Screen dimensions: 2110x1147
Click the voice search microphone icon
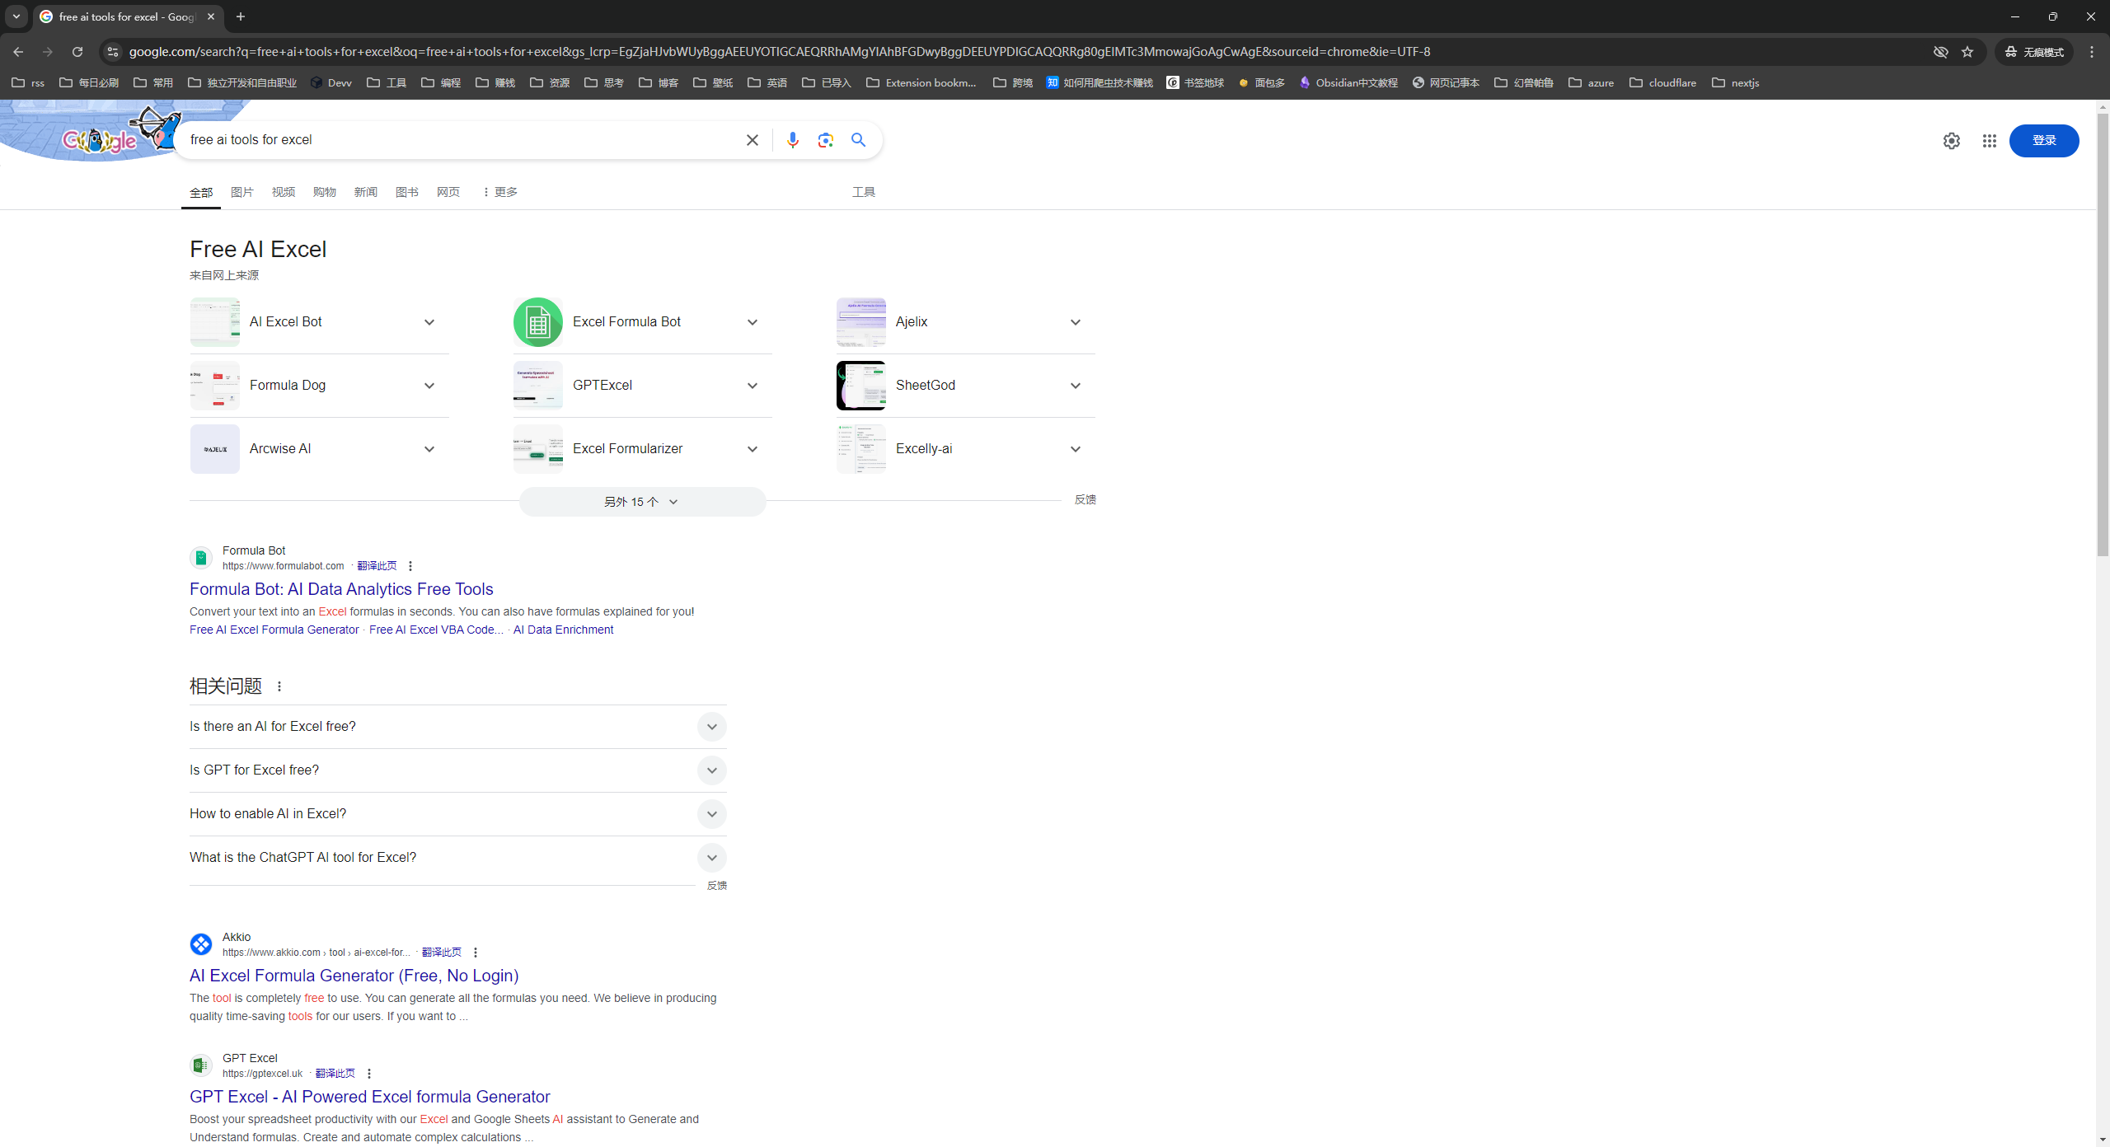point(792,140)
